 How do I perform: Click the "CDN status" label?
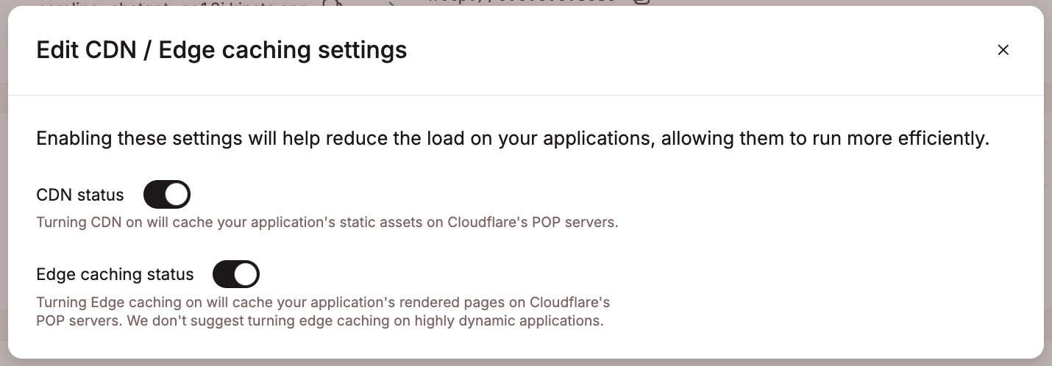pos(80,195)
